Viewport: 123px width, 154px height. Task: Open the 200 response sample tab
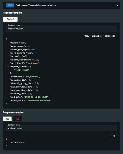pos(7,119)
